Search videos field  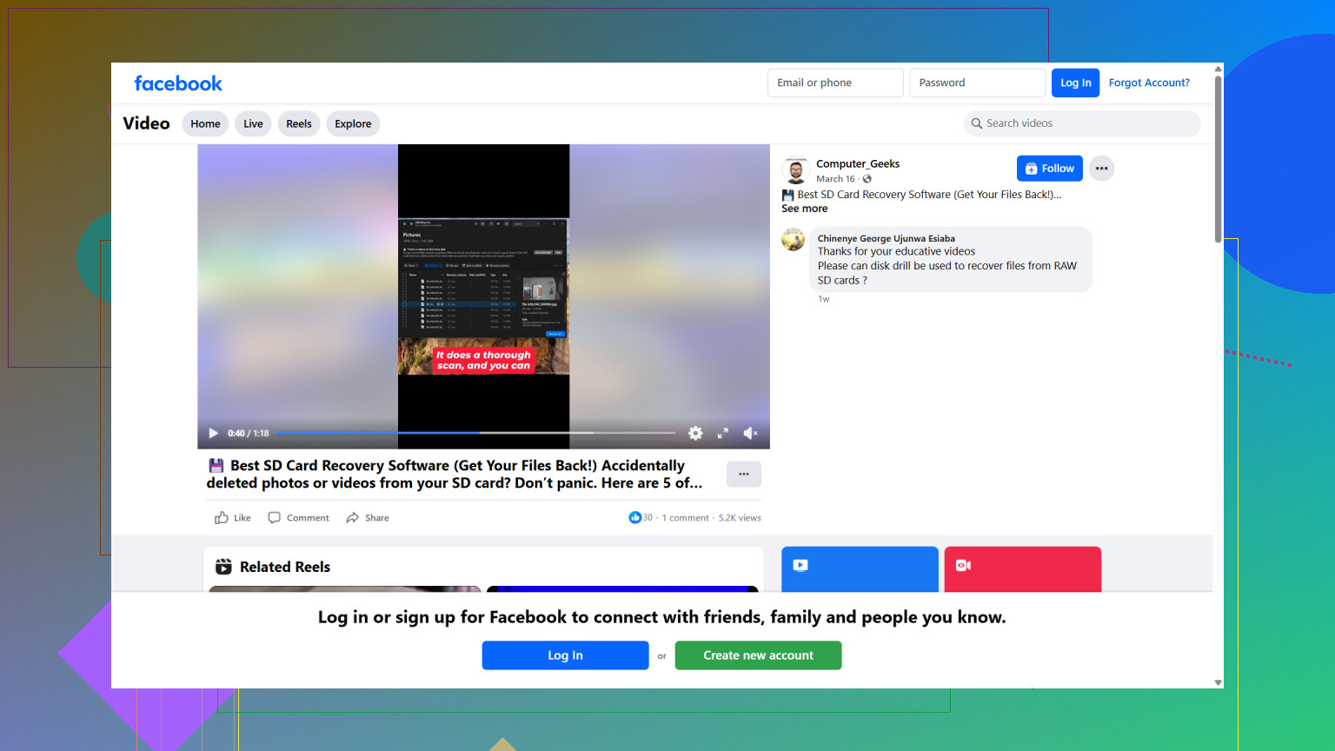tap(1082, 123)
